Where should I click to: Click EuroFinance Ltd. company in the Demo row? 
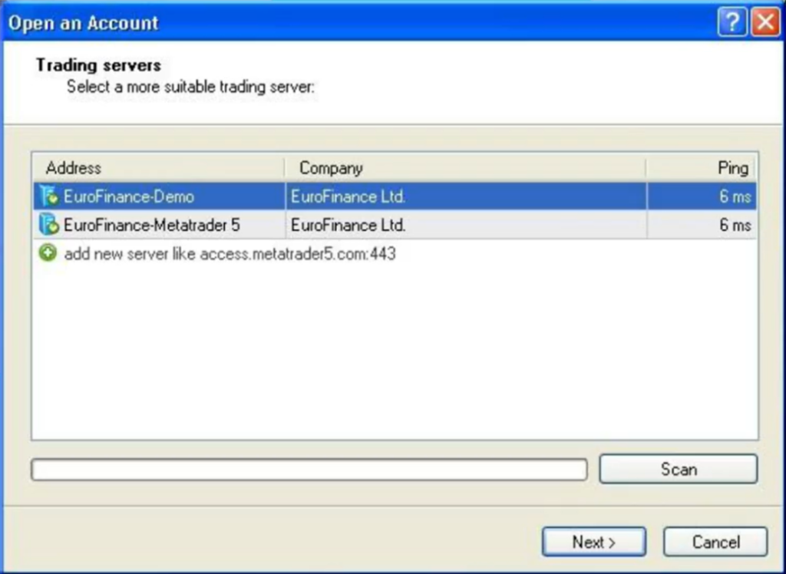point(348,196)
